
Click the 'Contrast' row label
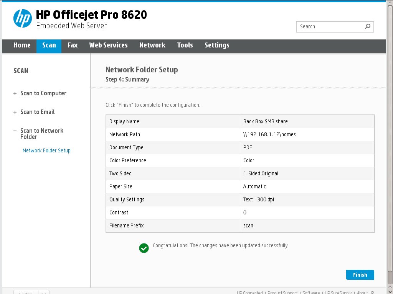(119, 212)
